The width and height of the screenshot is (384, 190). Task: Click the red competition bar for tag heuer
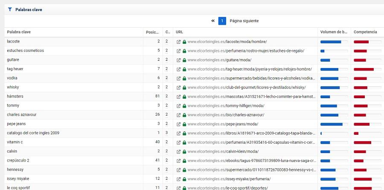point(364,69)
